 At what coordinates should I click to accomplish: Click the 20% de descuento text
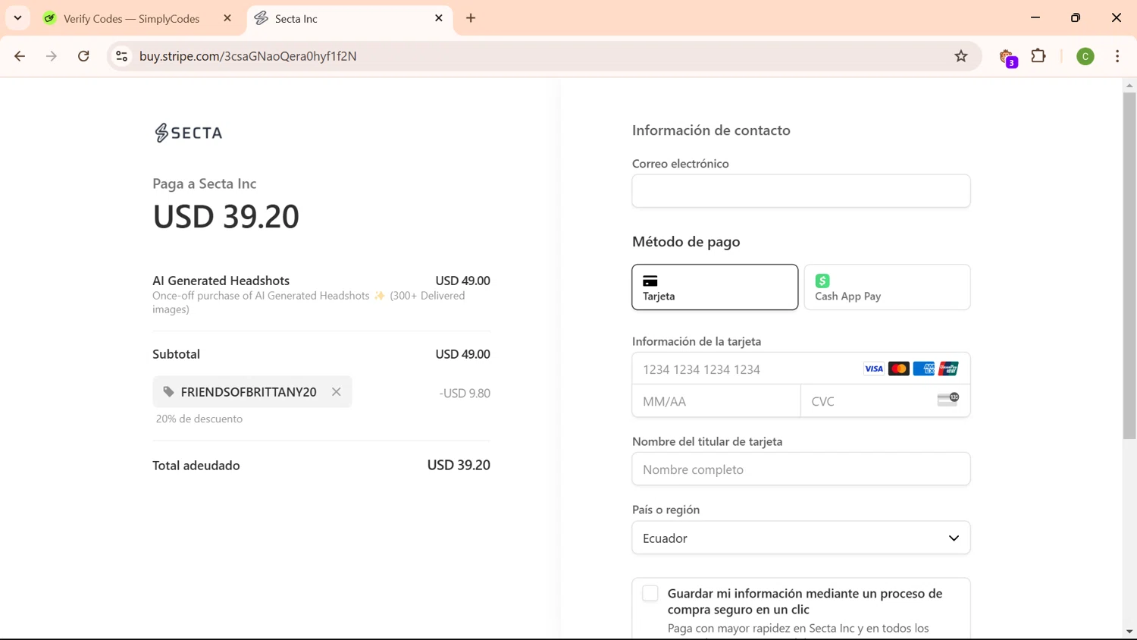coord(199,419)
